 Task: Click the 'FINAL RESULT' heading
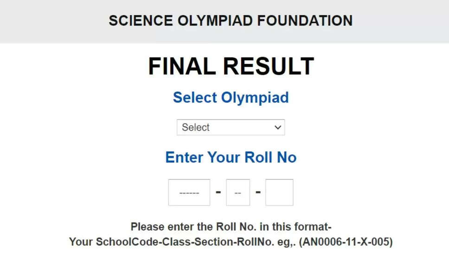pos(231,67)
